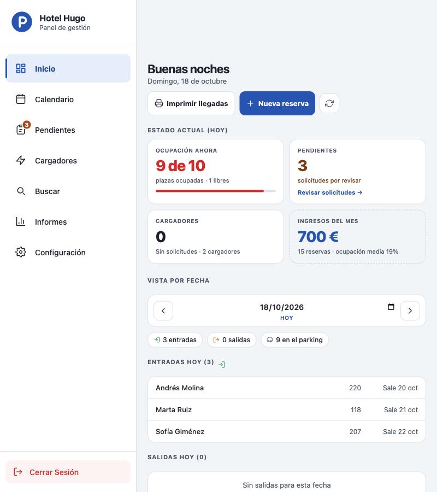437x492 pixels.
Task: Open the Cargadores lightning section
Action: (x=68, y=161)
